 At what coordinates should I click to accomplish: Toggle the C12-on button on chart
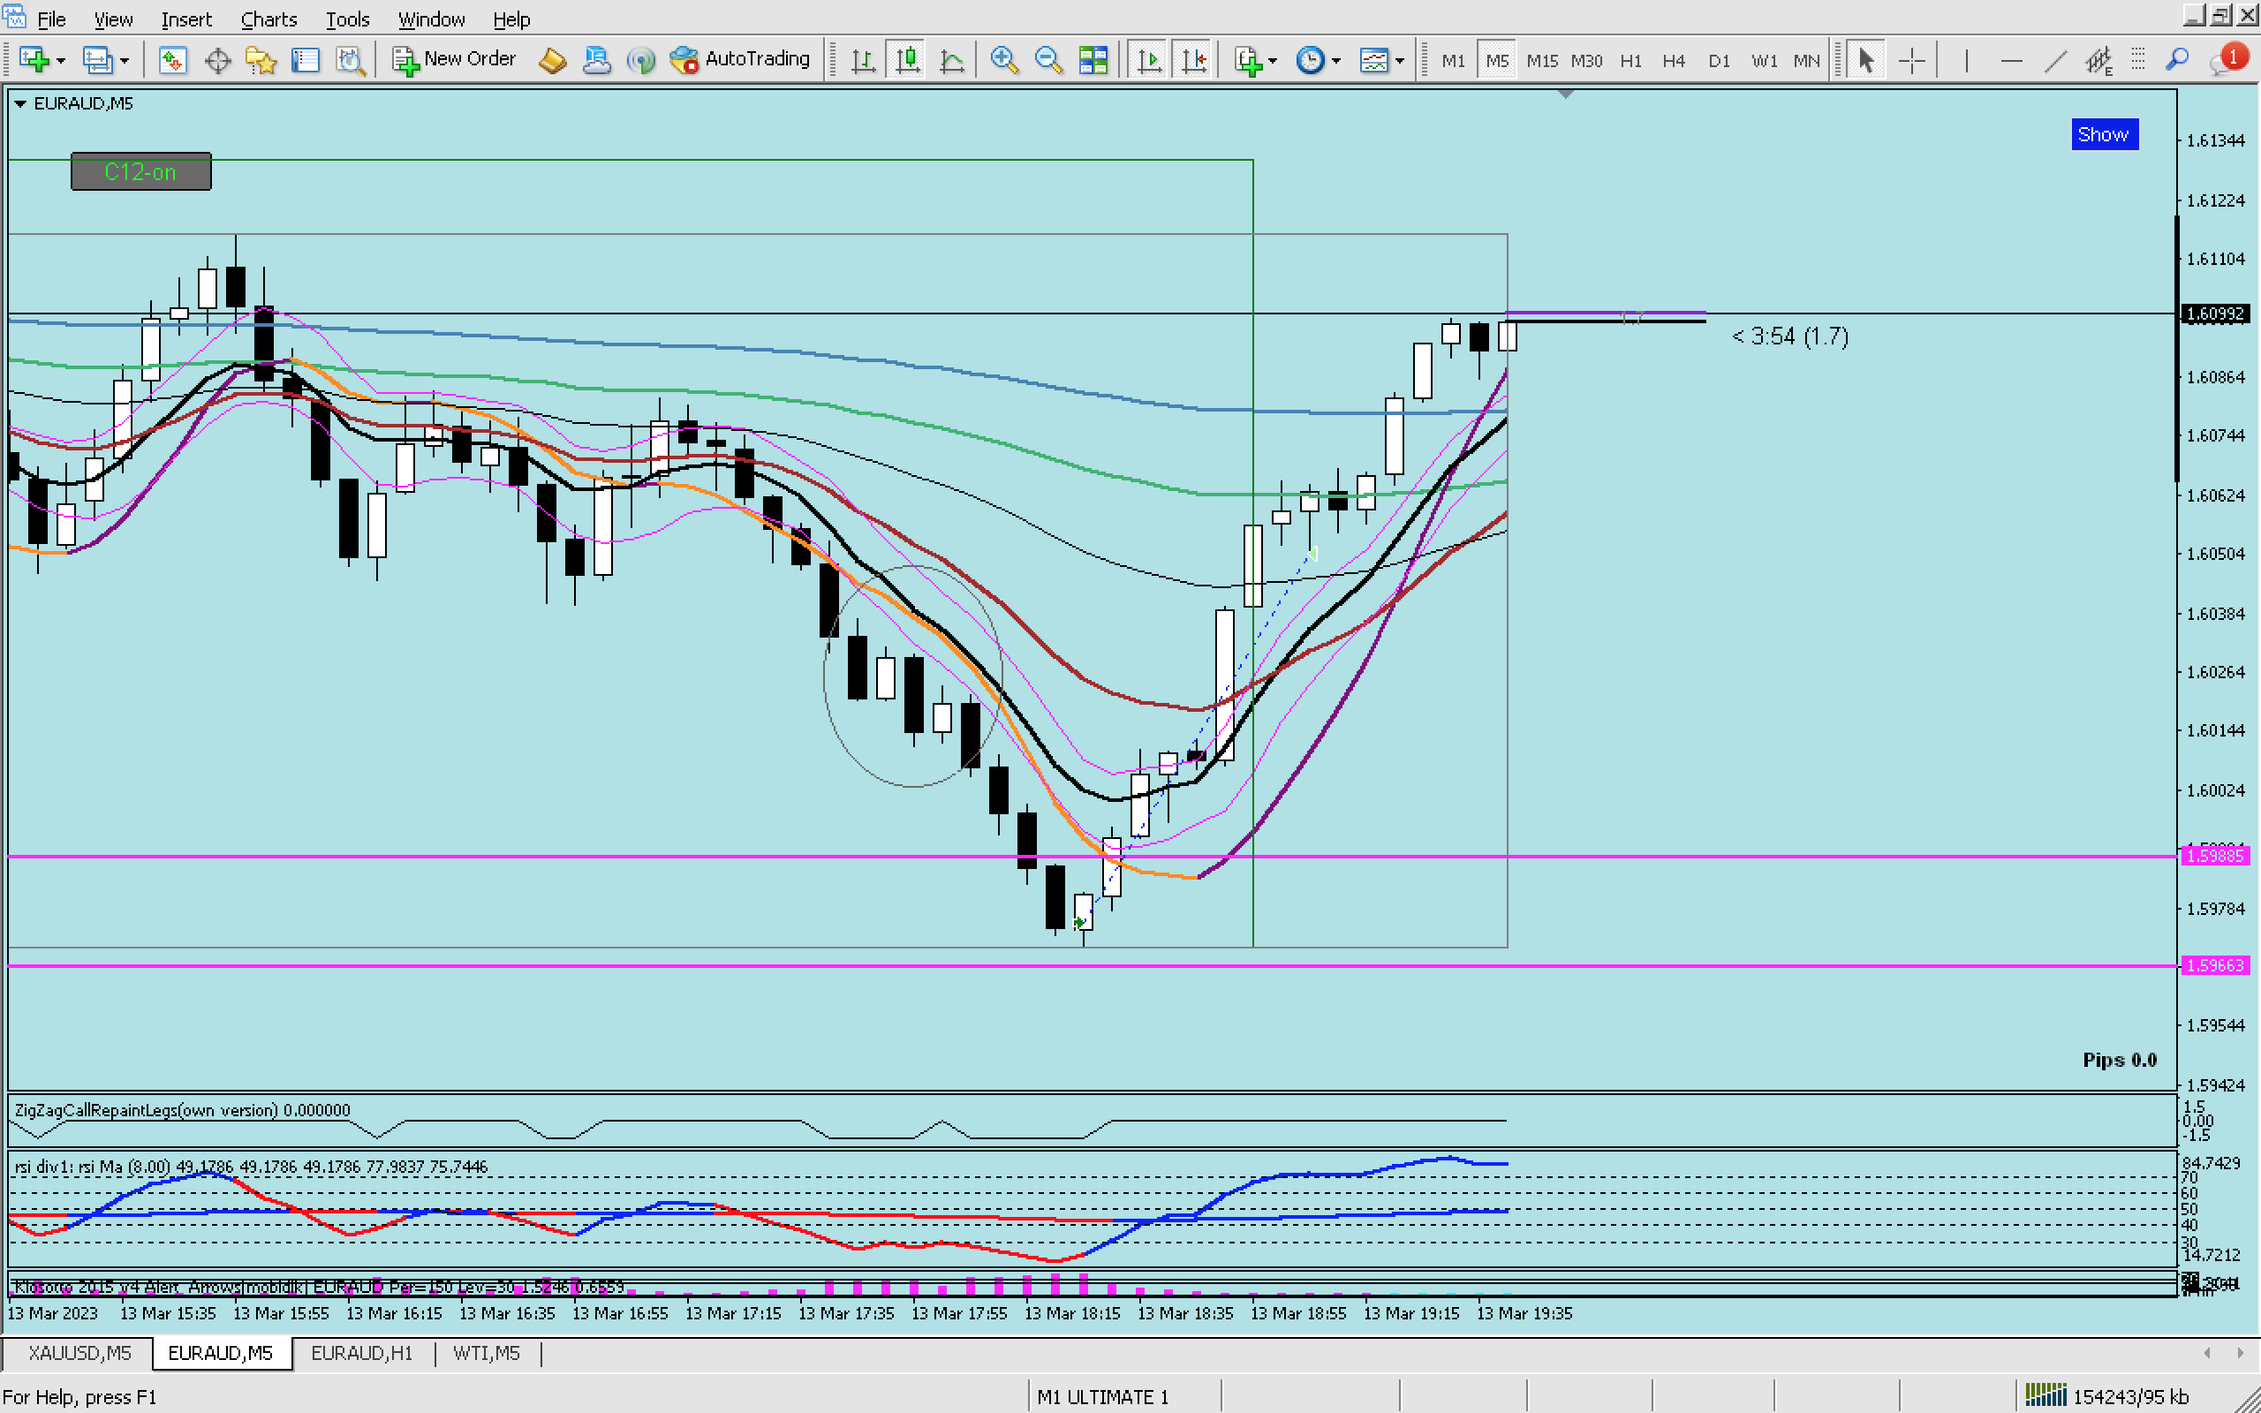(x=141, y=172)
